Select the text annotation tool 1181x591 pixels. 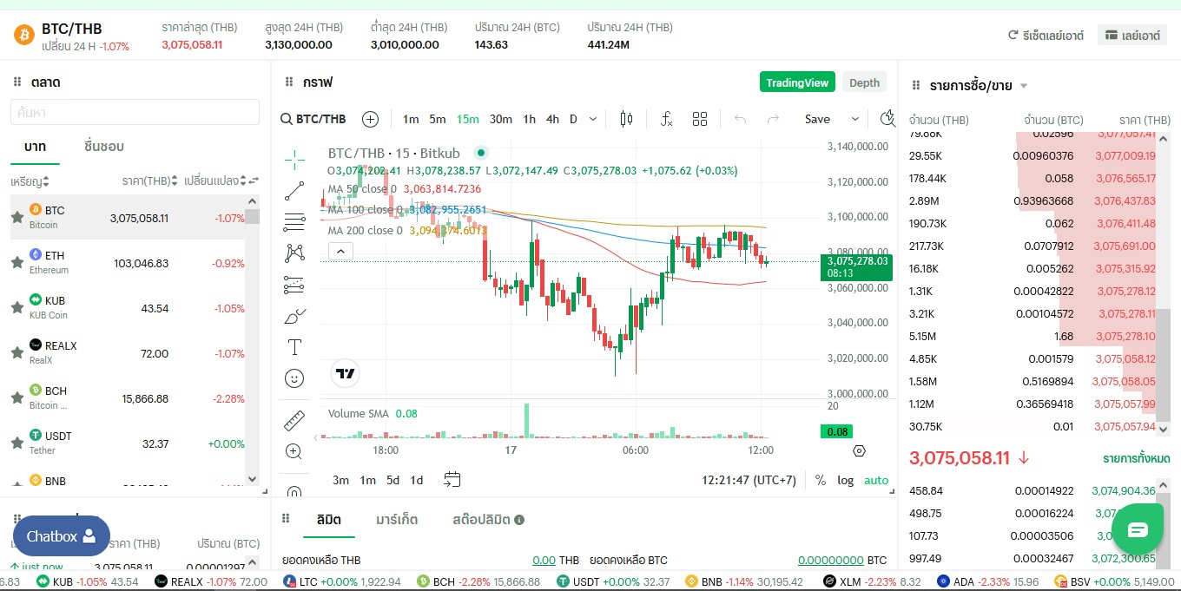click(294, 347)
